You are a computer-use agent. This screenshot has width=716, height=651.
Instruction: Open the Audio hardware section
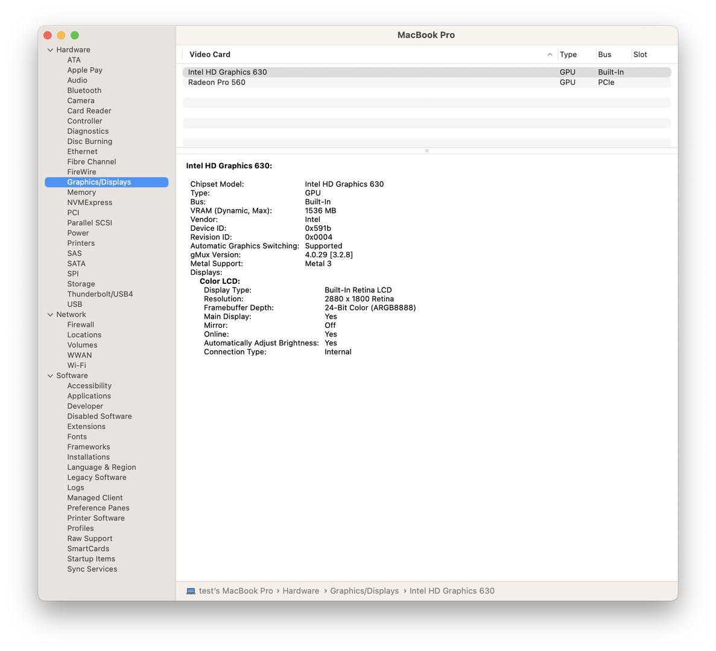(x=77, y=80)
